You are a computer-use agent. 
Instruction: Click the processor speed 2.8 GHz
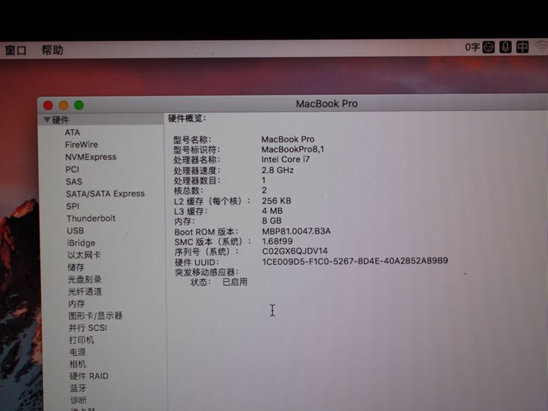click(278, 170)
